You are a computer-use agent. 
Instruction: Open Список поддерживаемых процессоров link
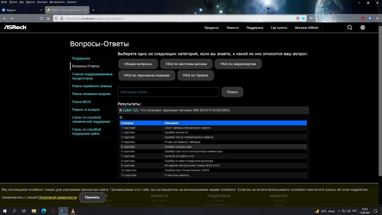[x=92, y=76]
